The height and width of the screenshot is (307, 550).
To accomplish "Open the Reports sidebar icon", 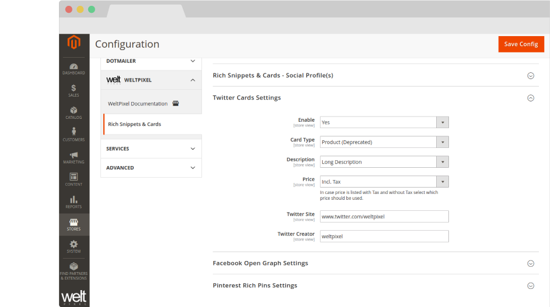I will 74,202.
